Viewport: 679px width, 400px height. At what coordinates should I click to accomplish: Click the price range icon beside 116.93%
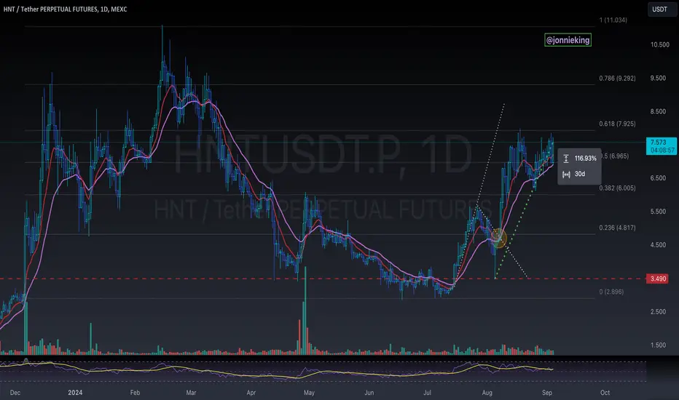coord(566,159)
